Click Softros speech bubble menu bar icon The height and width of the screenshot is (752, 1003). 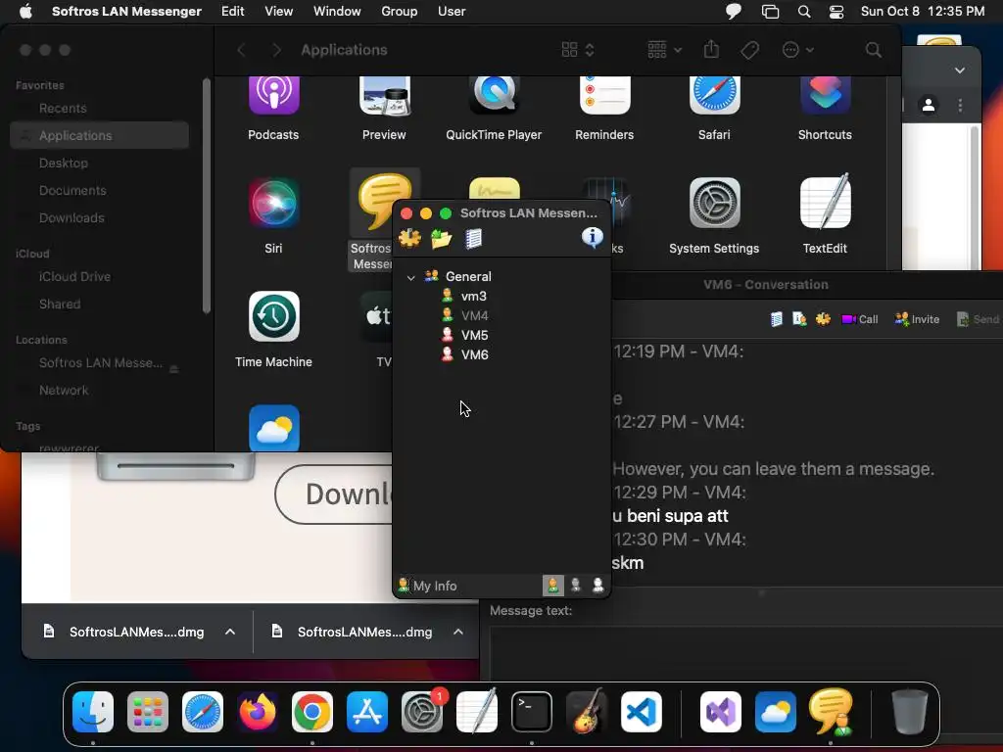pyautogui.click(x=733, y=11)
